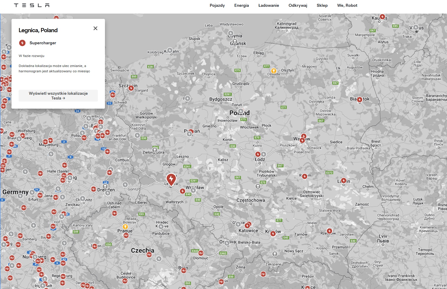The width and height of the screenshot is (447, 289).
Task: Close the Legnica, Poland info card
Action: (95, 28)
